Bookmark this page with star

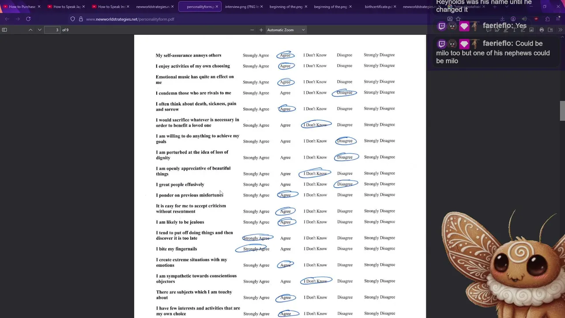(458, 19)
